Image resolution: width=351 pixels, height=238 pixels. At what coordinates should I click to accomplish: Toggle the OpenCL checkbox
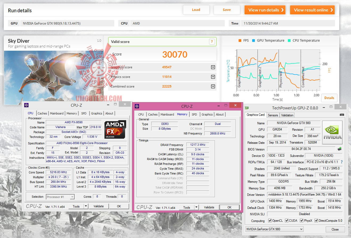270,221
